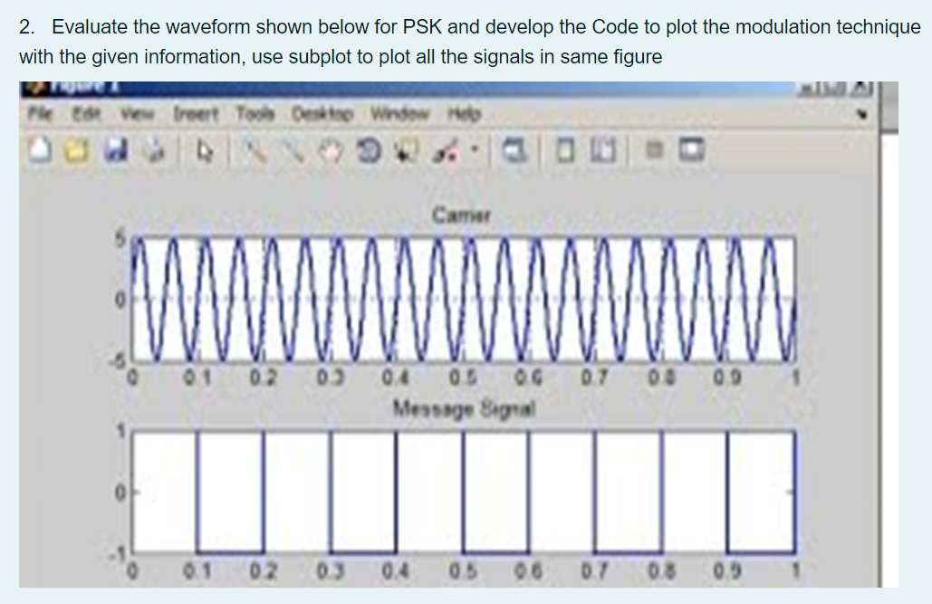Expand the toolbar overflow chevron

click(863, 115)
